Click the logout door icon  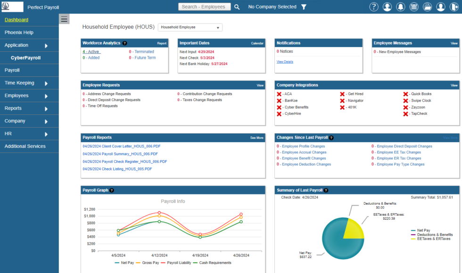(453, 7)
